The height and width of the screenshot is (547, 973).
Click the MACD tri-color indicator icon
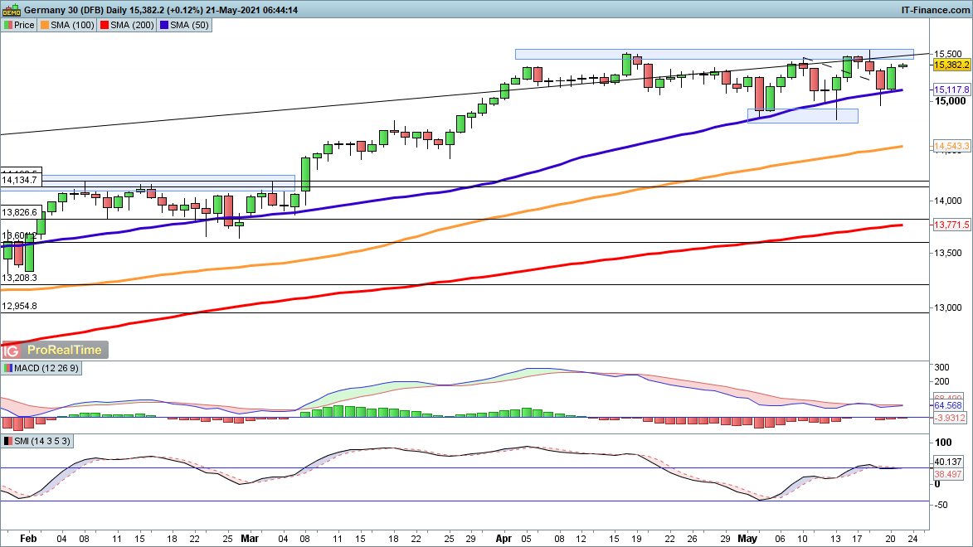[7, 368]
